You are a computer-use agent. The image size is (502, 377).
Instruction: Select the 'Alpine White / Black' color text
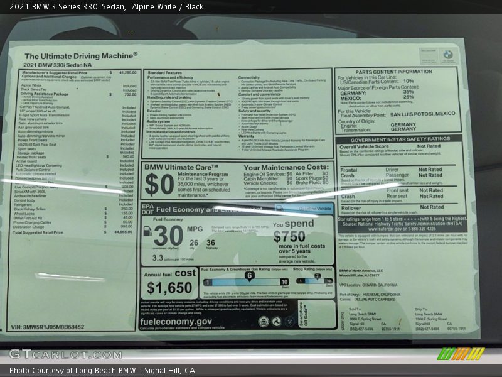pyautogui.click(x=168, y=7)
